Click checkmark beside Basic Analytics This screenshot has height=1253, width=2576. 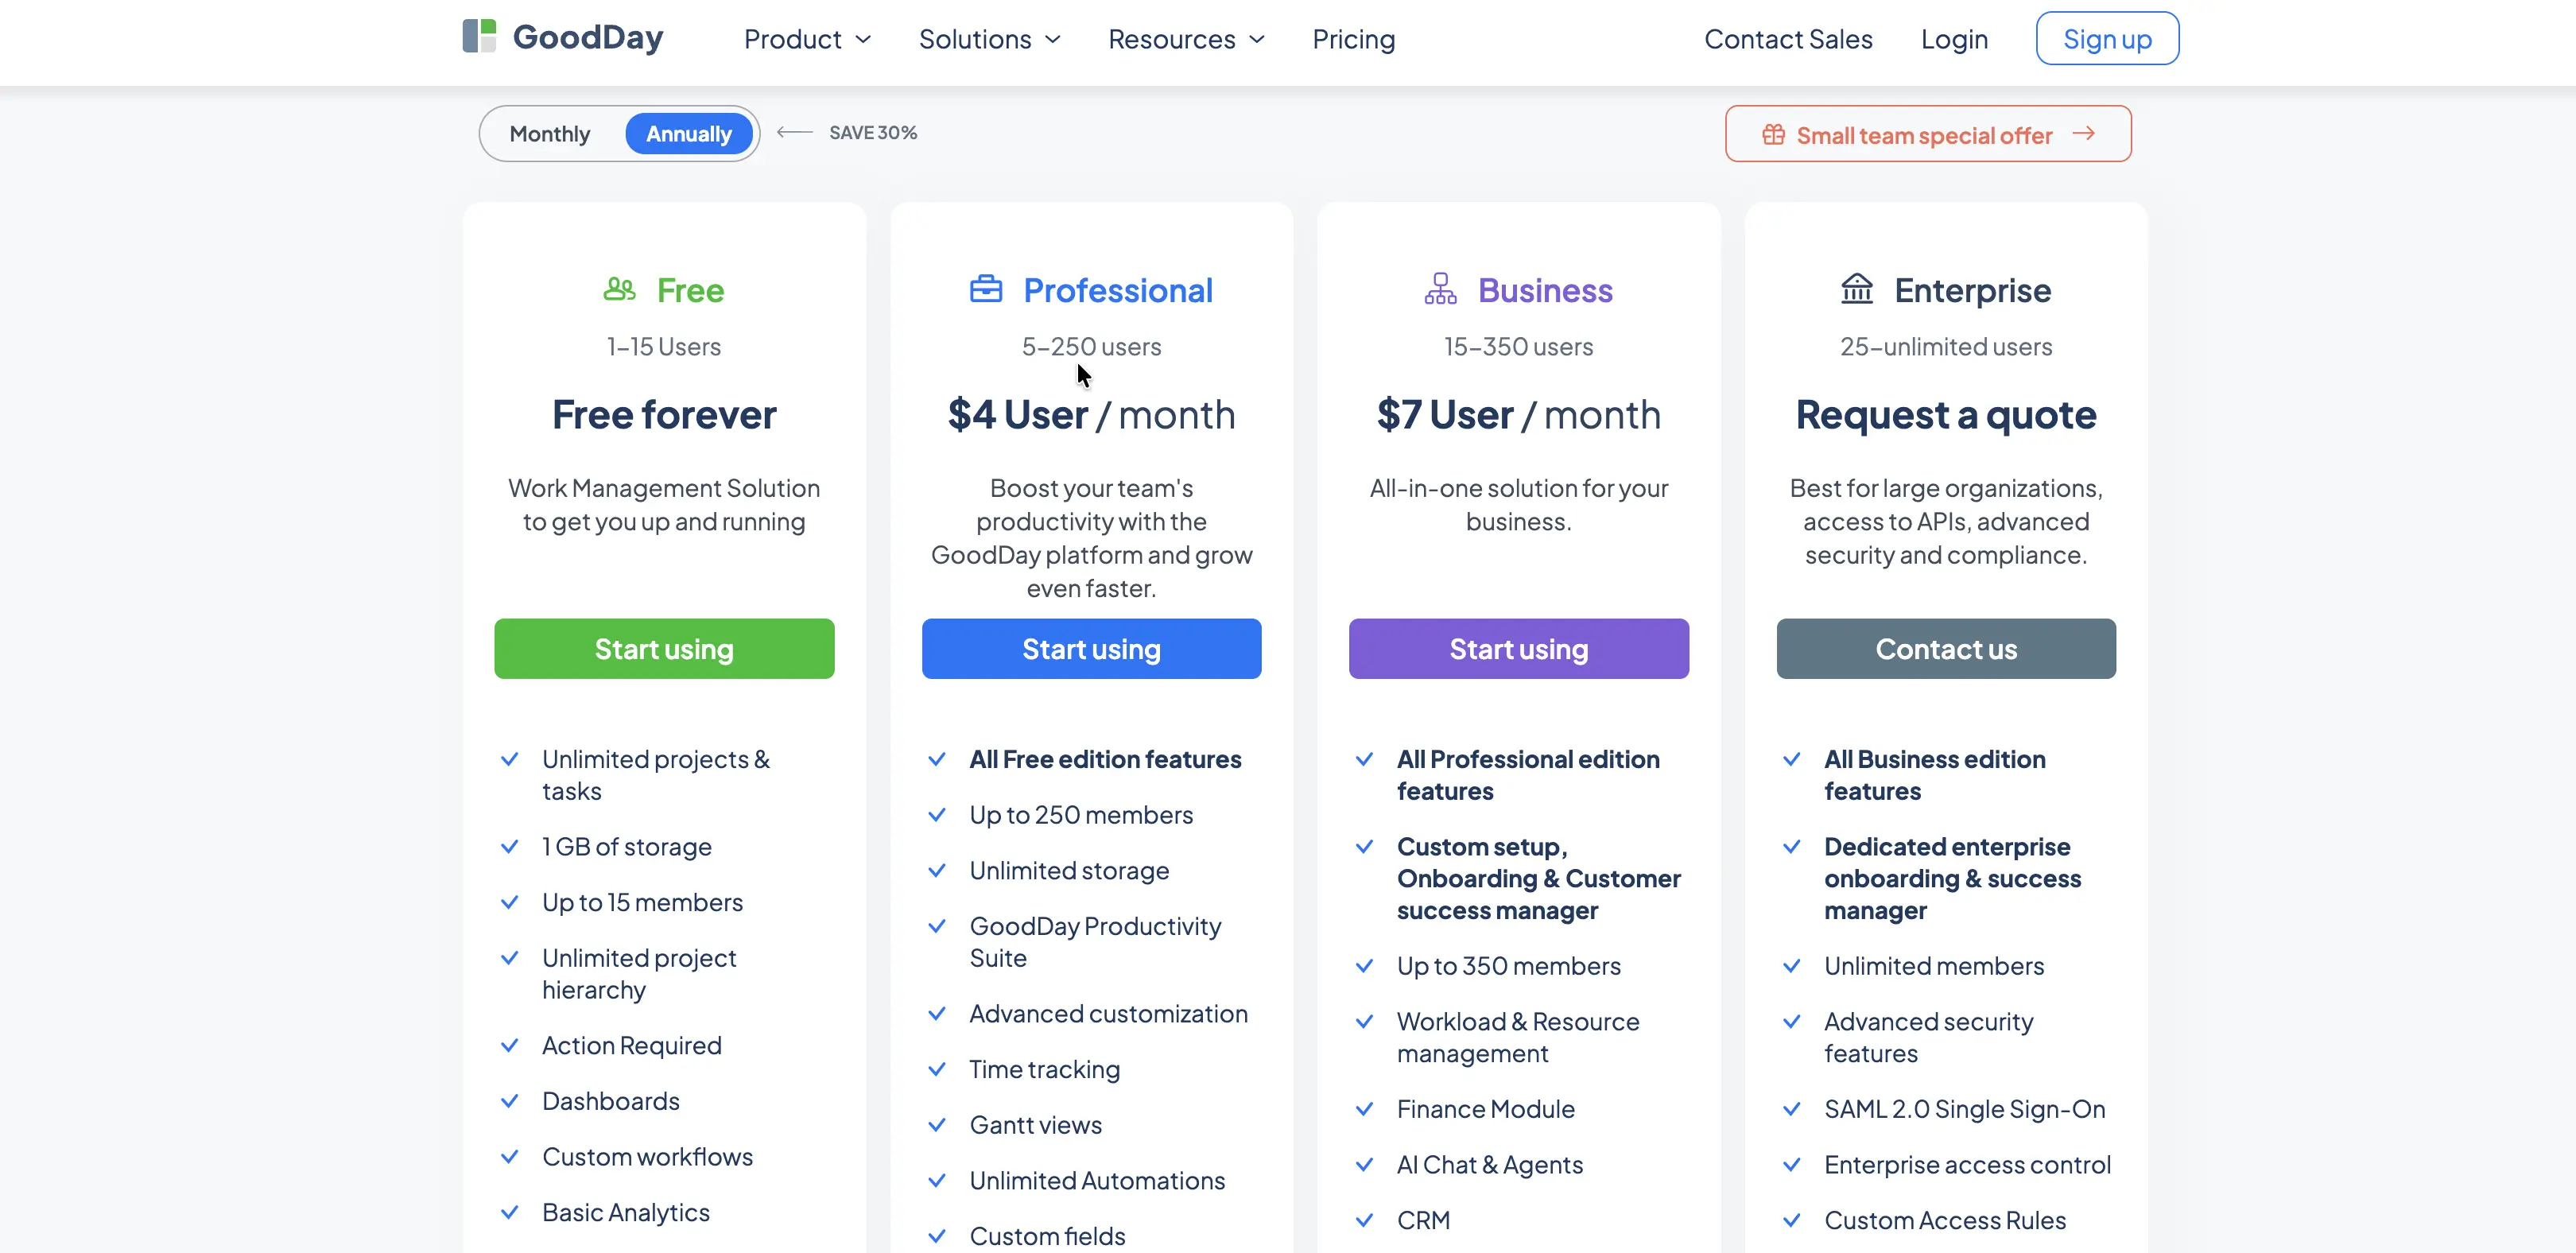click(509, 1212)
